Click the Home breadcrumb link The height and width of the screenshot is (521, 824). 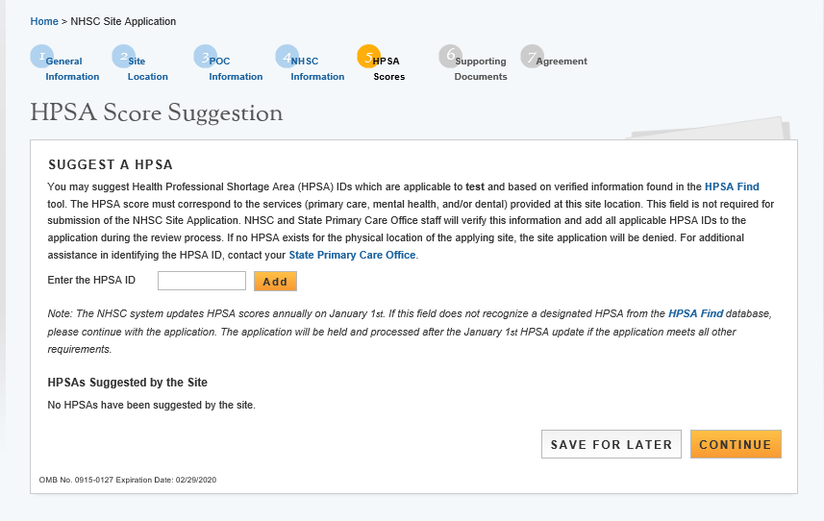click(44, 21)
